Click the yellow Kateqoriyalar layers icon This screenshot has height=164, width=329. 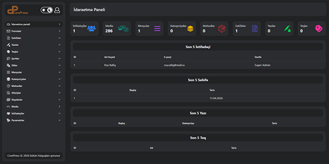coord(190,29)
